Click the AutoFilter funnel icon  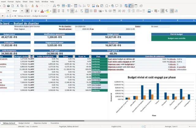pos(88,6)
